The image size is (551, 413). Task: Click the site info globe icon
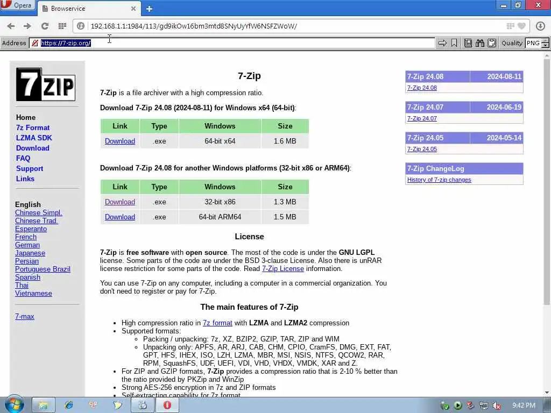point(81,26)
